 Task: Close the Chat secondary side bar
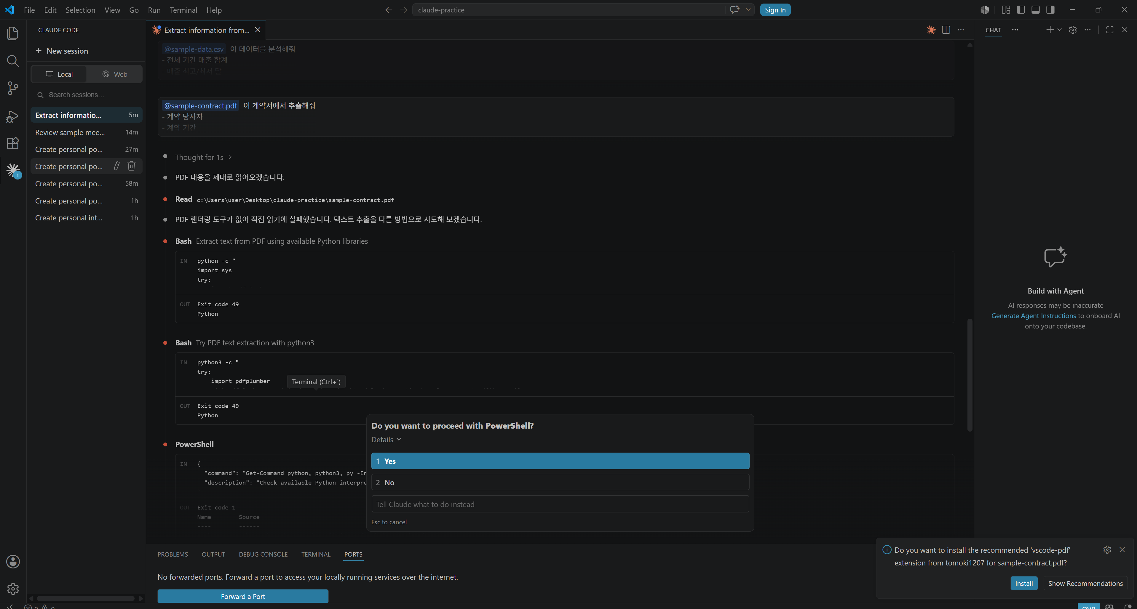click(1125, 30)
